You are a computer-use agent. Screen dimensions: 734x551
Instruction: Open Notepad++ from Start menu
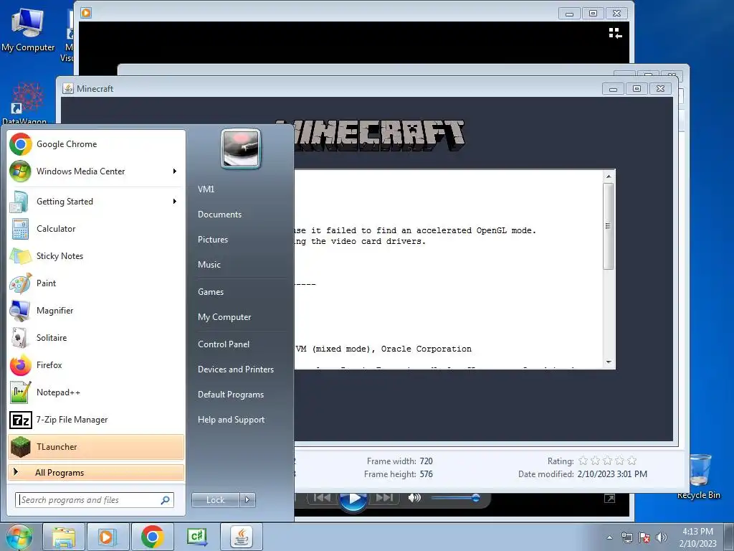(x=96, y=392)
